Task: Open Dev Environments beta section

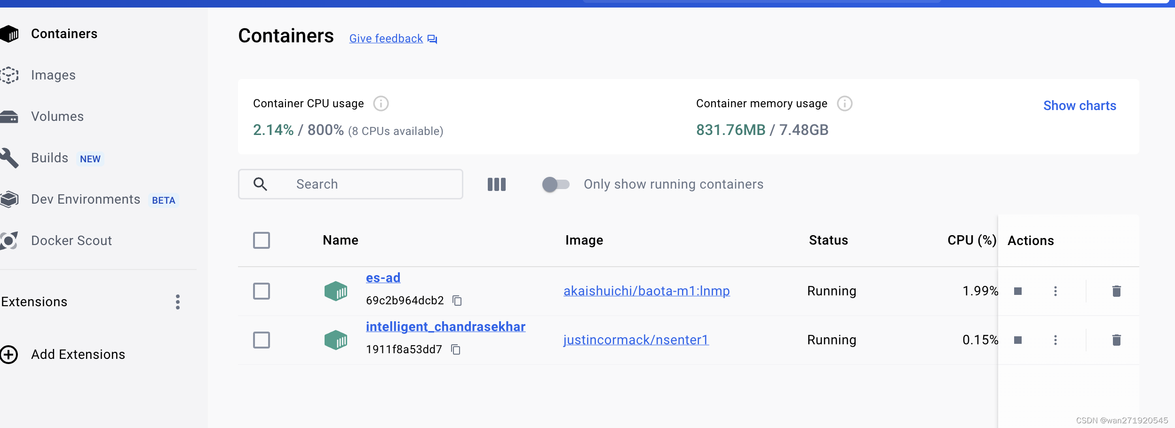Action: pyautogui.click(x=86, y=199)
